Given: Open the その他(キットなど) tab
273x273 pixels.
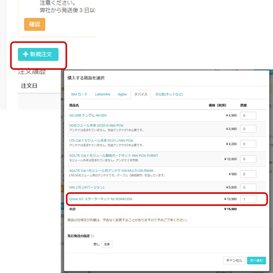Looking at the screenshot, I should tap(169, 94).
